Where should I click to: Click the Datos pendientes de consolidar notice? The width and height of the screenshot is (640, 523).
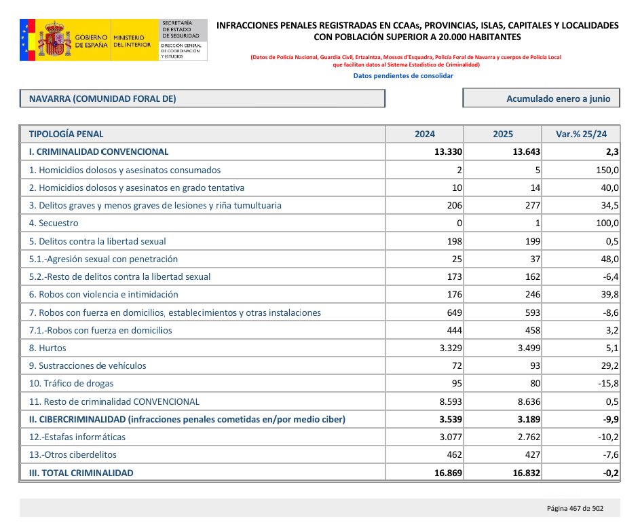coord(403,76)
